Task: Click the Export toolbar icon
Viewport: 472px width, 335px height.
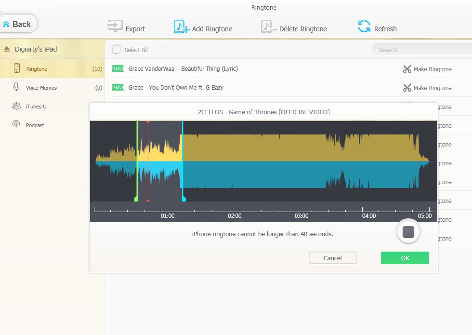Action: pyautogui.click(x=115, y=27)
